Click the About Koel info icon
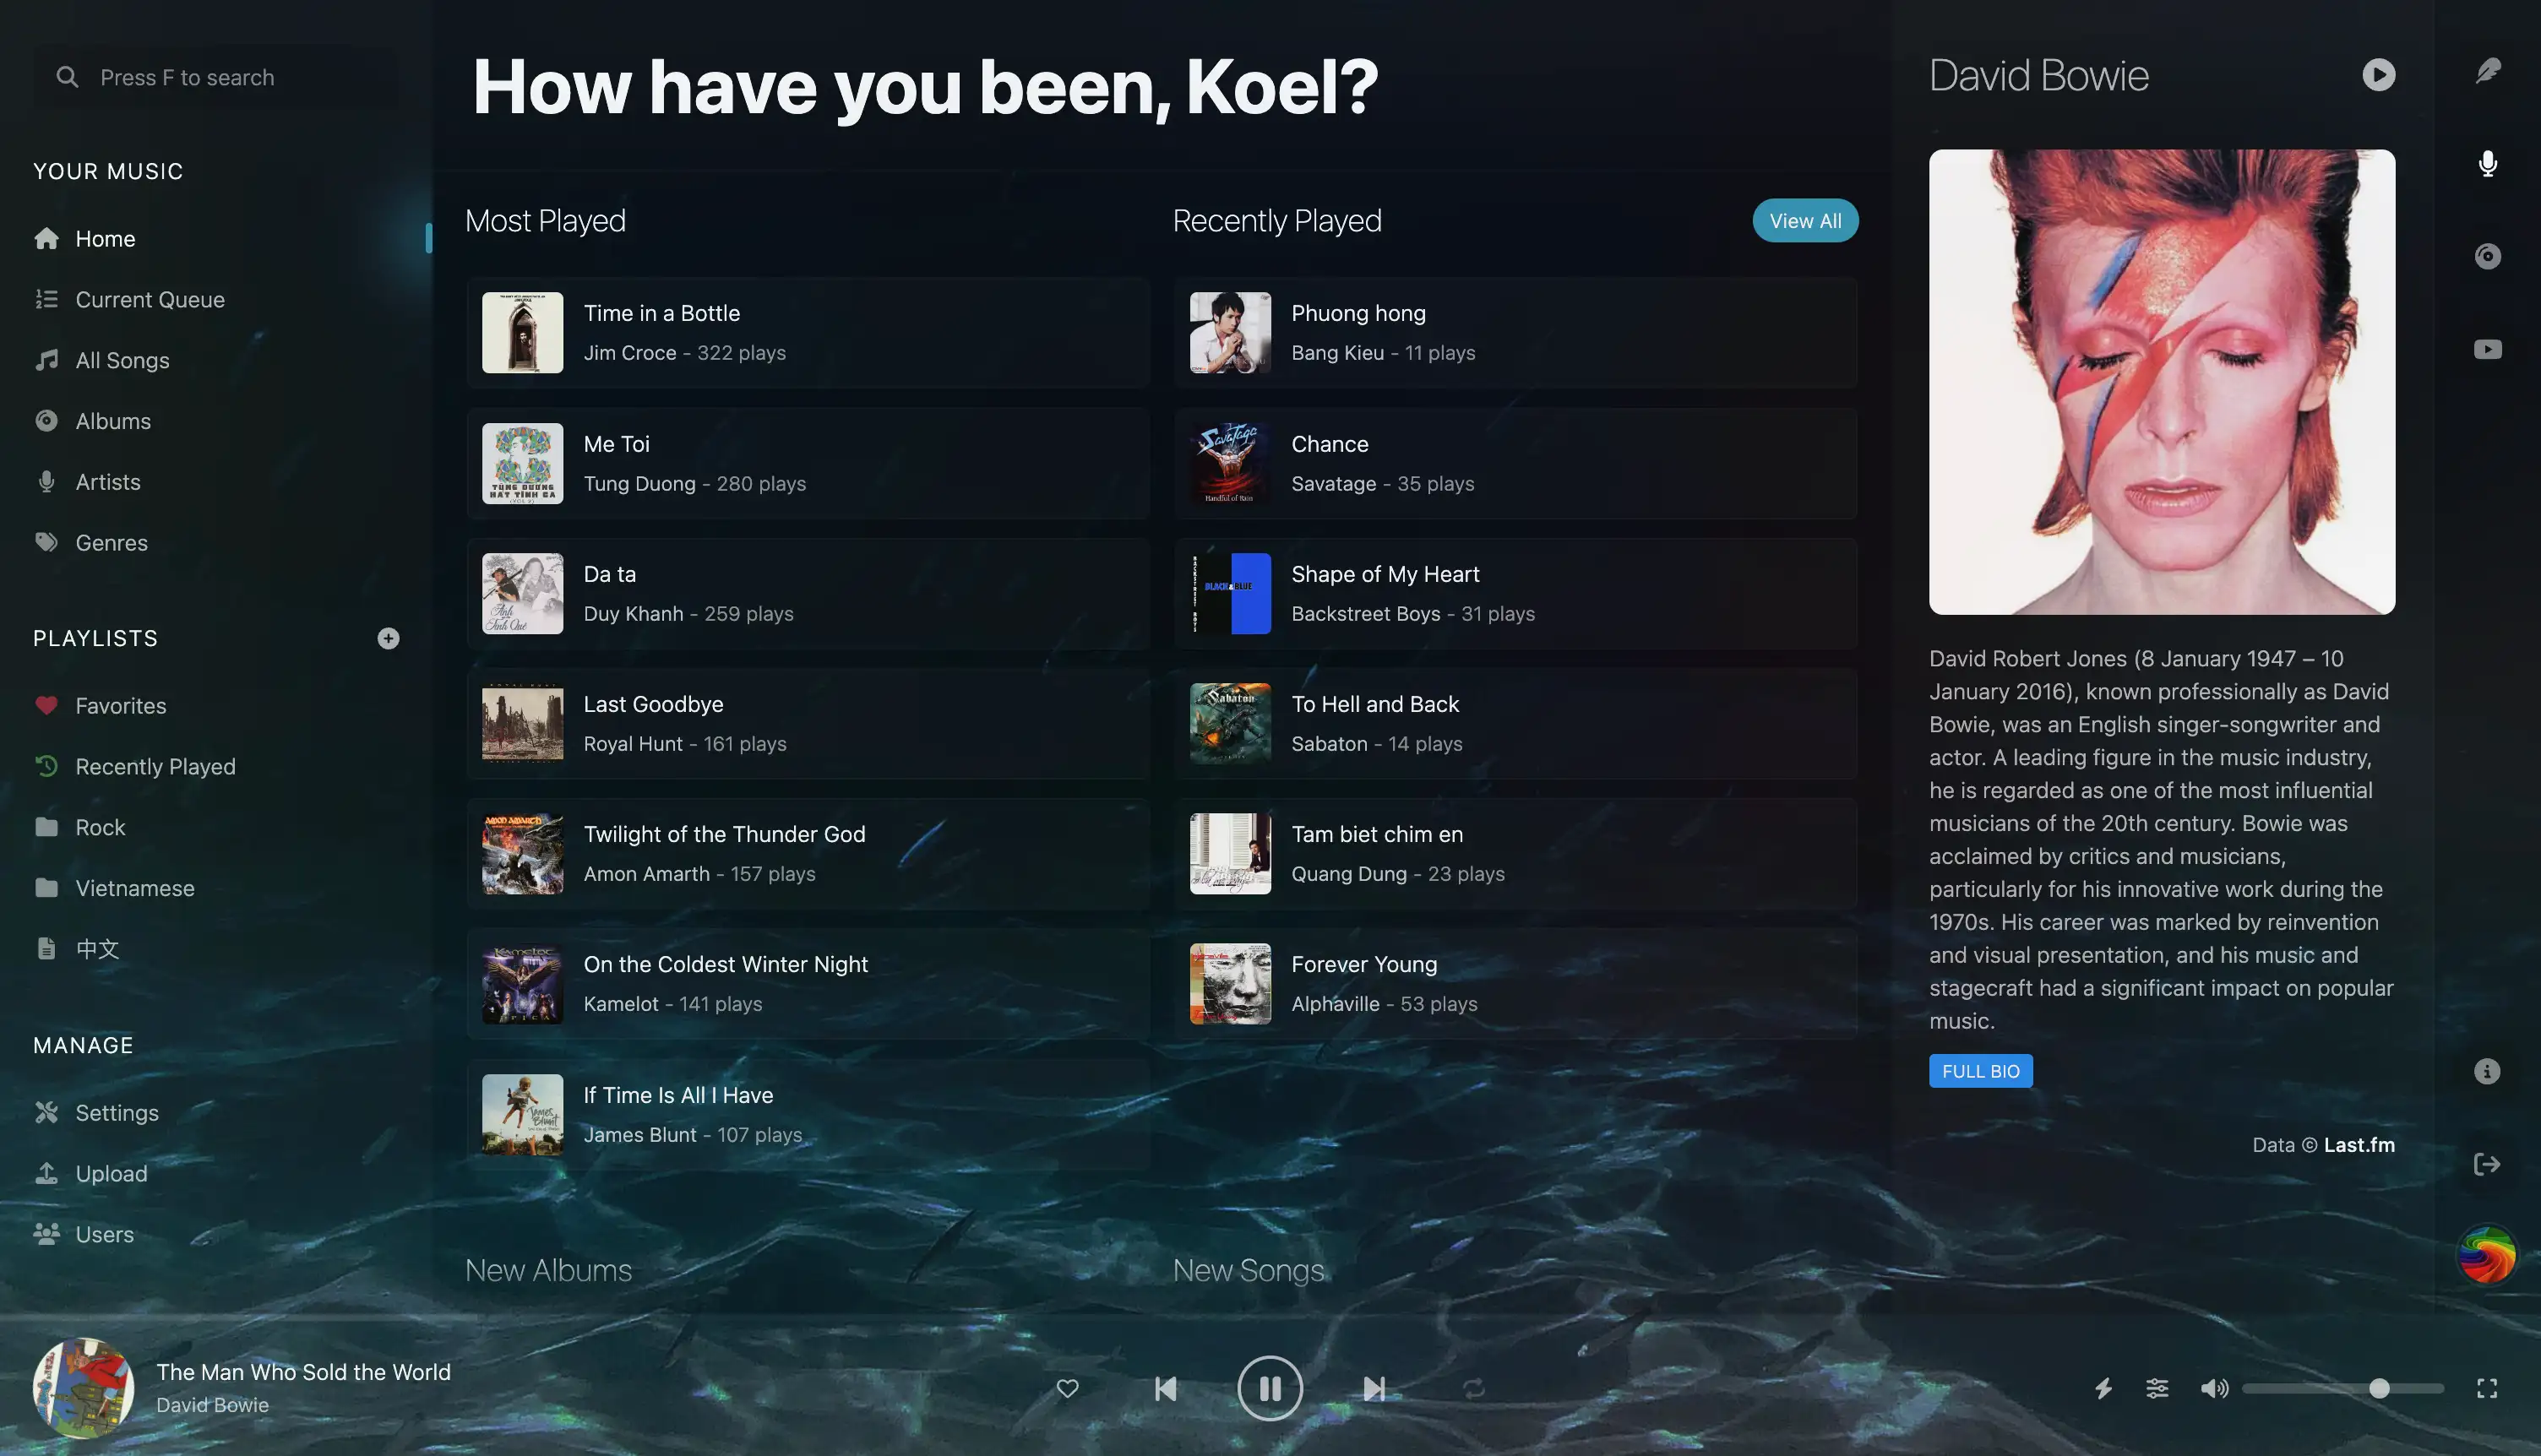 2486,1071
